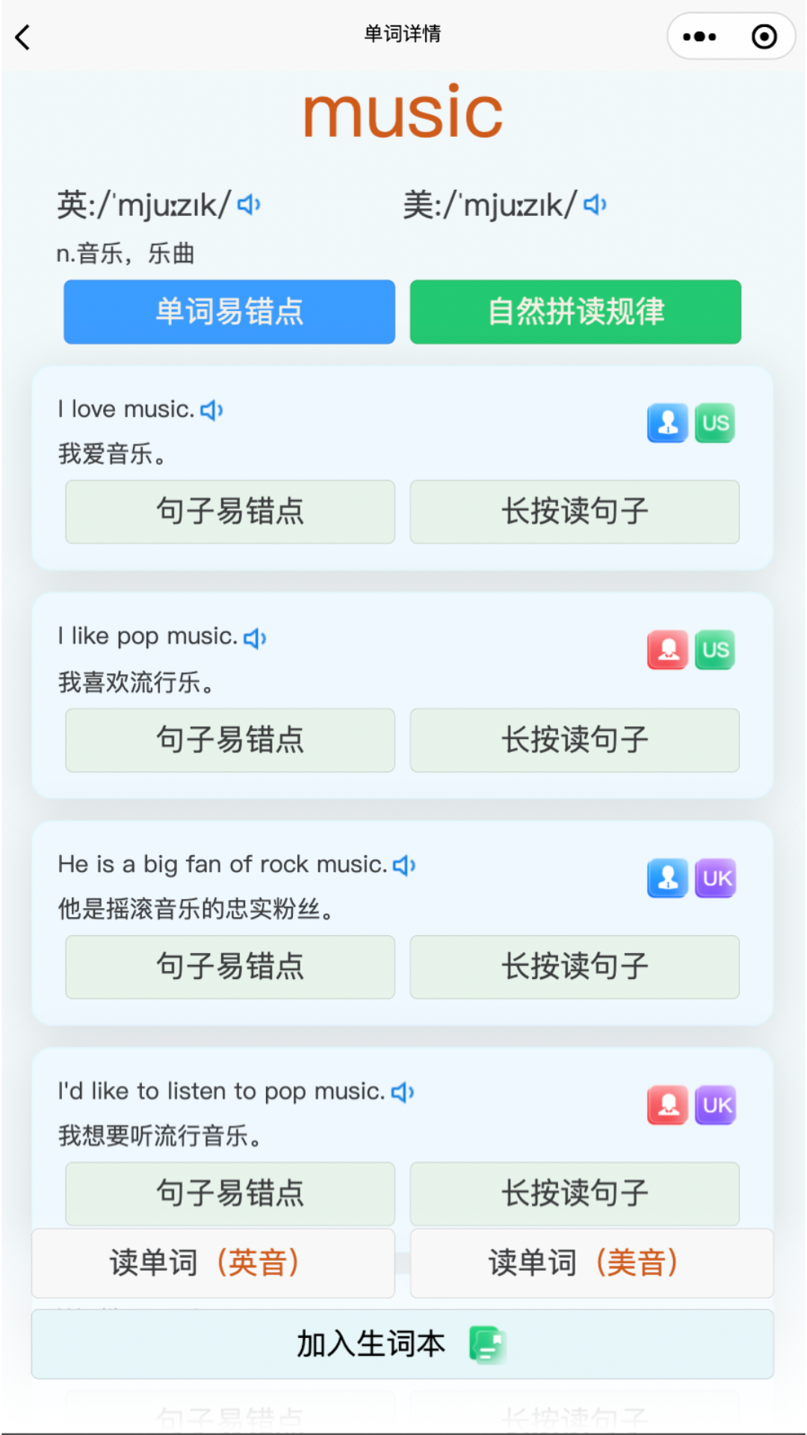This screenshot has height=1435, width=807.
Task: Open 句子易错点 for "I love music."
Action: [230, 512]
